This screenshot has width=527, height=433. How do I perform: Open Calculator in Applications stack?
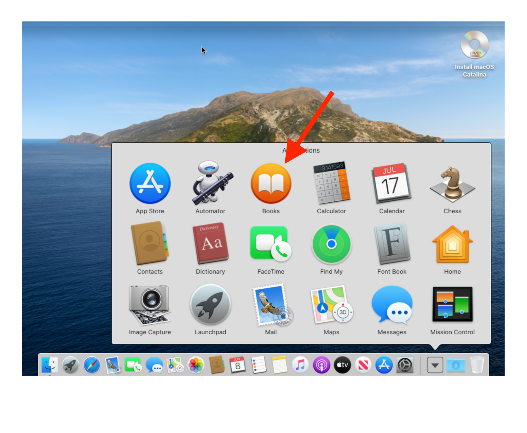point(332,182)
